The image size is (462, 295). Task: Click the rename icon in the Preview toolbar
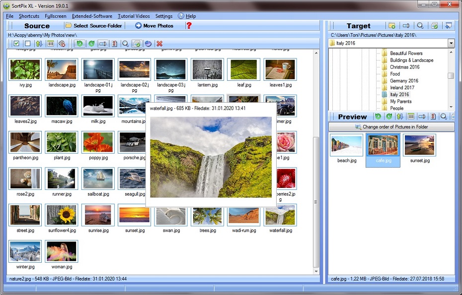(422, 117)
